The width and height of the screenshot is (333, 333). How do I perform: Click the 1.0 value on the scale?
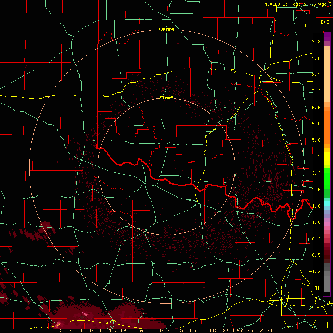coord(316,222)
